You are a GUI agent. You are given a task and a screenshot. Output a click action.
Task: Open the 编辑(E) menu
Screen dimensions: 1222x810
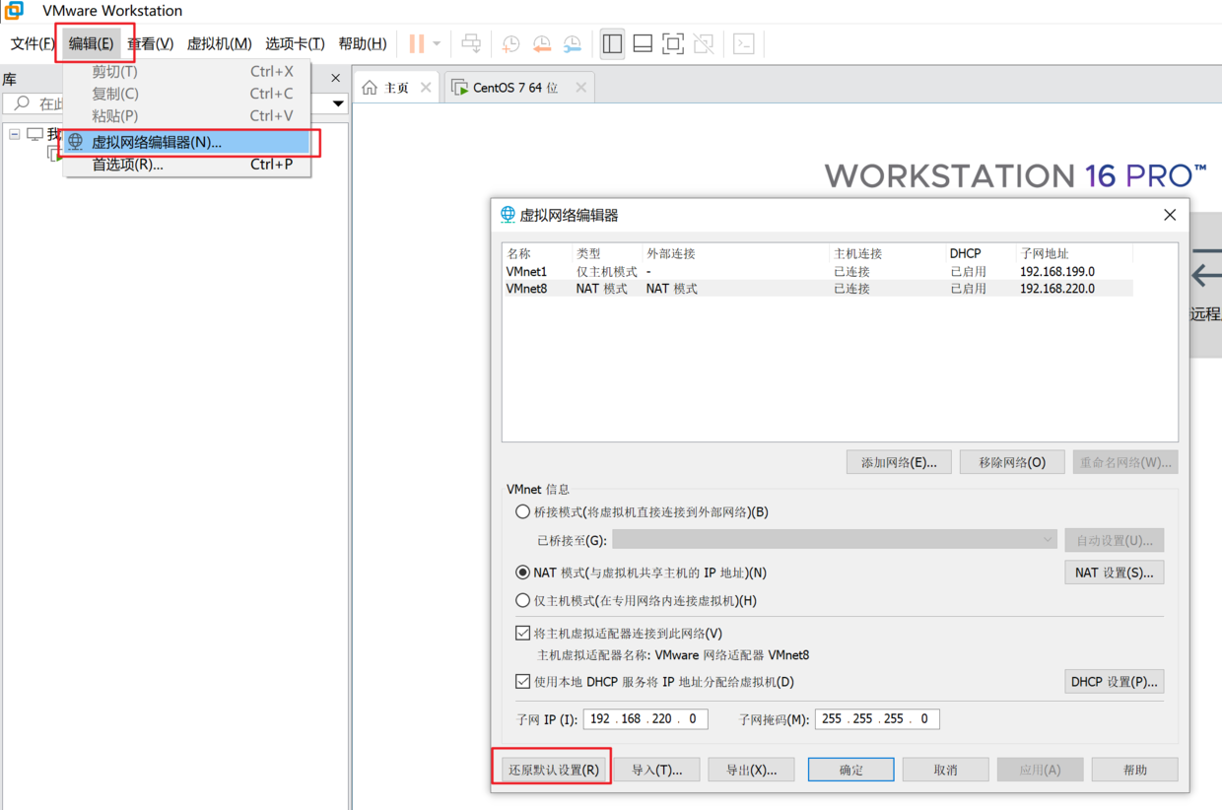[x=92, y=43]
